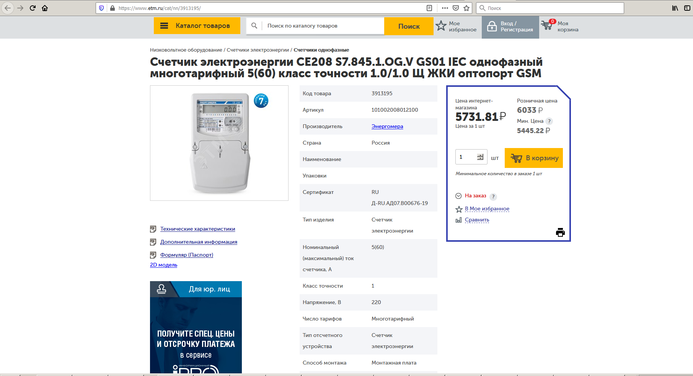Image resolution: width=693 pixels, height=376 pixels.
Task: Click the help icon next to Мин. Цена
Action: click(549, 121)
